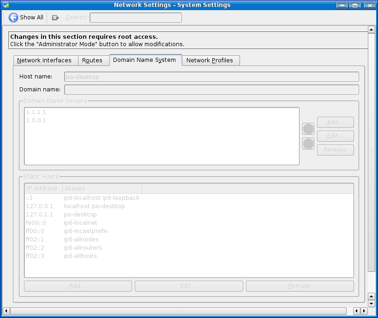Click the Domain name text field
378x318 pixels.
pyautogui.click(x=211, y=90)
